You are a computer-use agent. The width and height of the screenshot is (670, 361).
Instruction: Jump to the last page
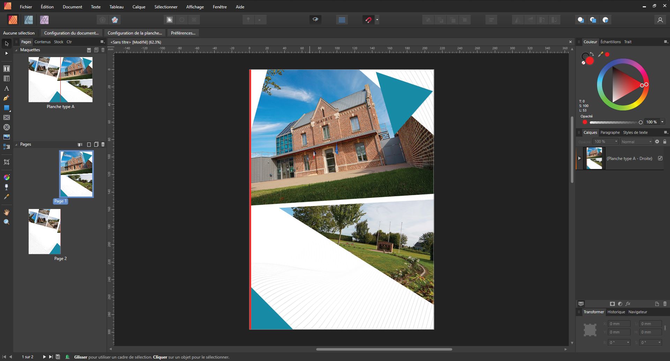coord(51,357)
